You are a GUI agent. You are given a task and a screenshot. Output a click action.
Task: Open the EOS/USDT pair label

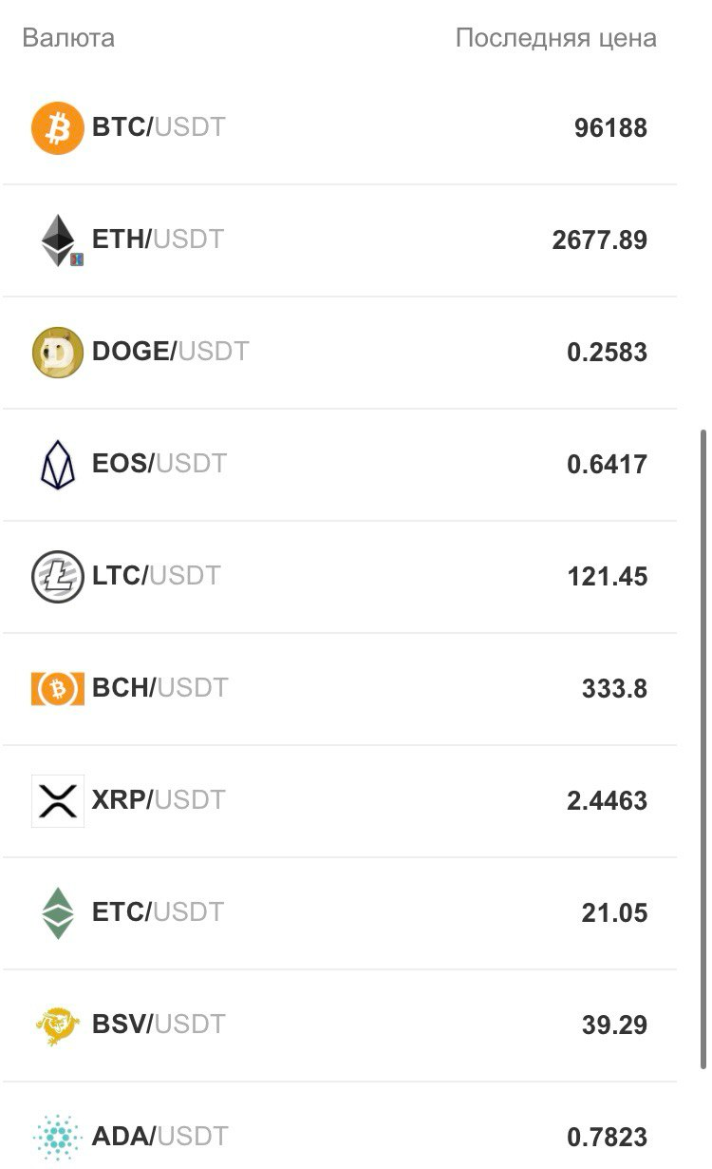point(159,464)
